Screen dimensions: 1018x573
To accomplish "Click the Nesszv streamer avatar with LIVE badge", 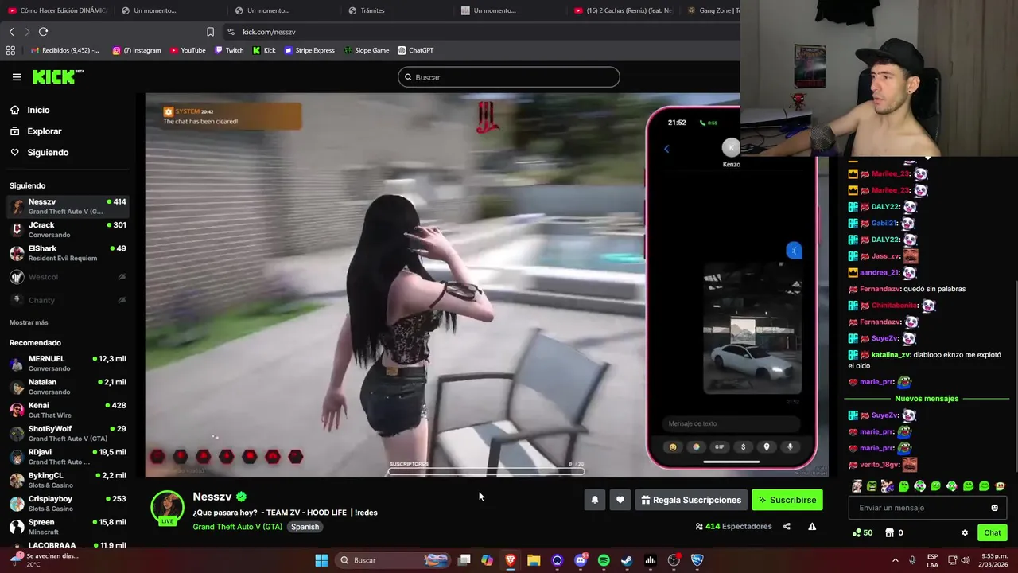I will tap(167, 508).
